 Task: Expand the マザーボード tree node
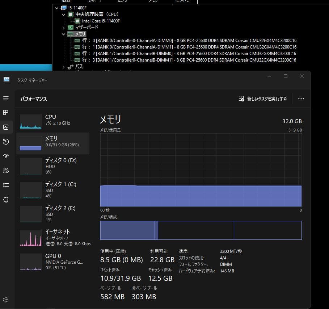click(63, 27)
